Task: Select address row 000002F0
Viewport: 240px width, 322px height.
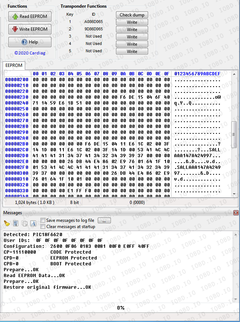Action: click(x=17, y=167)
